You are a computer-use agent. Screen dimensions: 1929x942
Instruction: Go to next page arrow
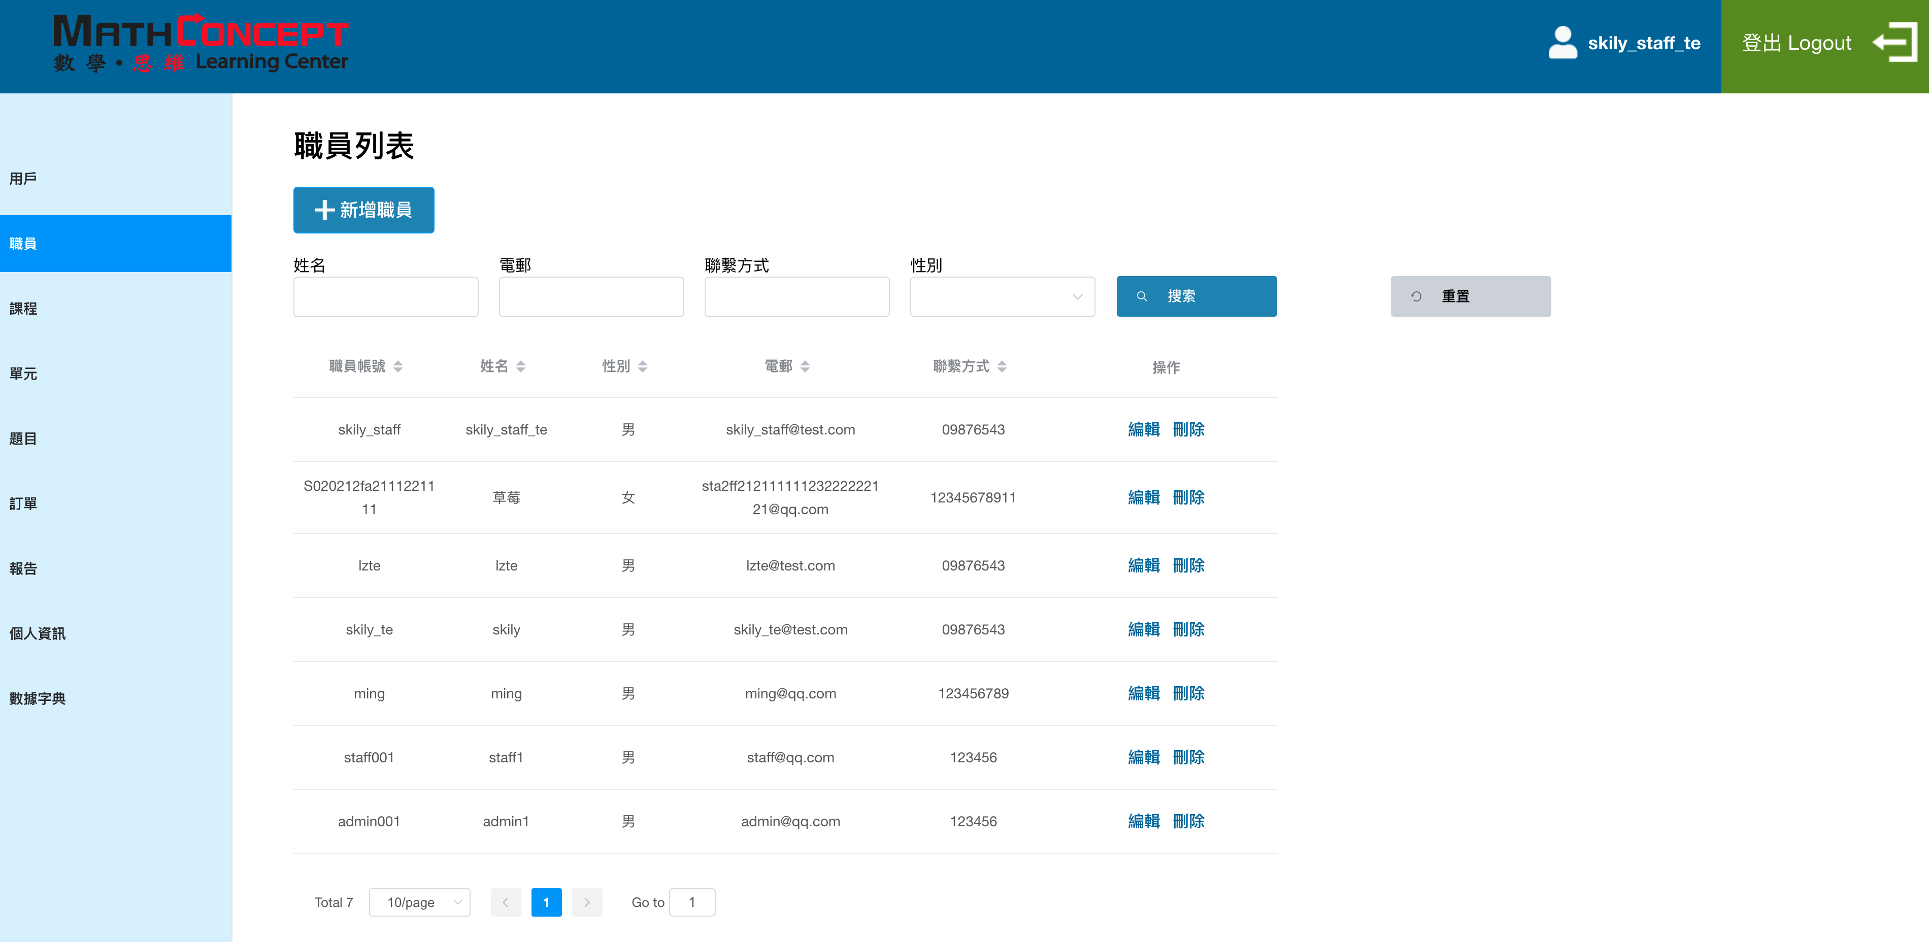point(587,902)
